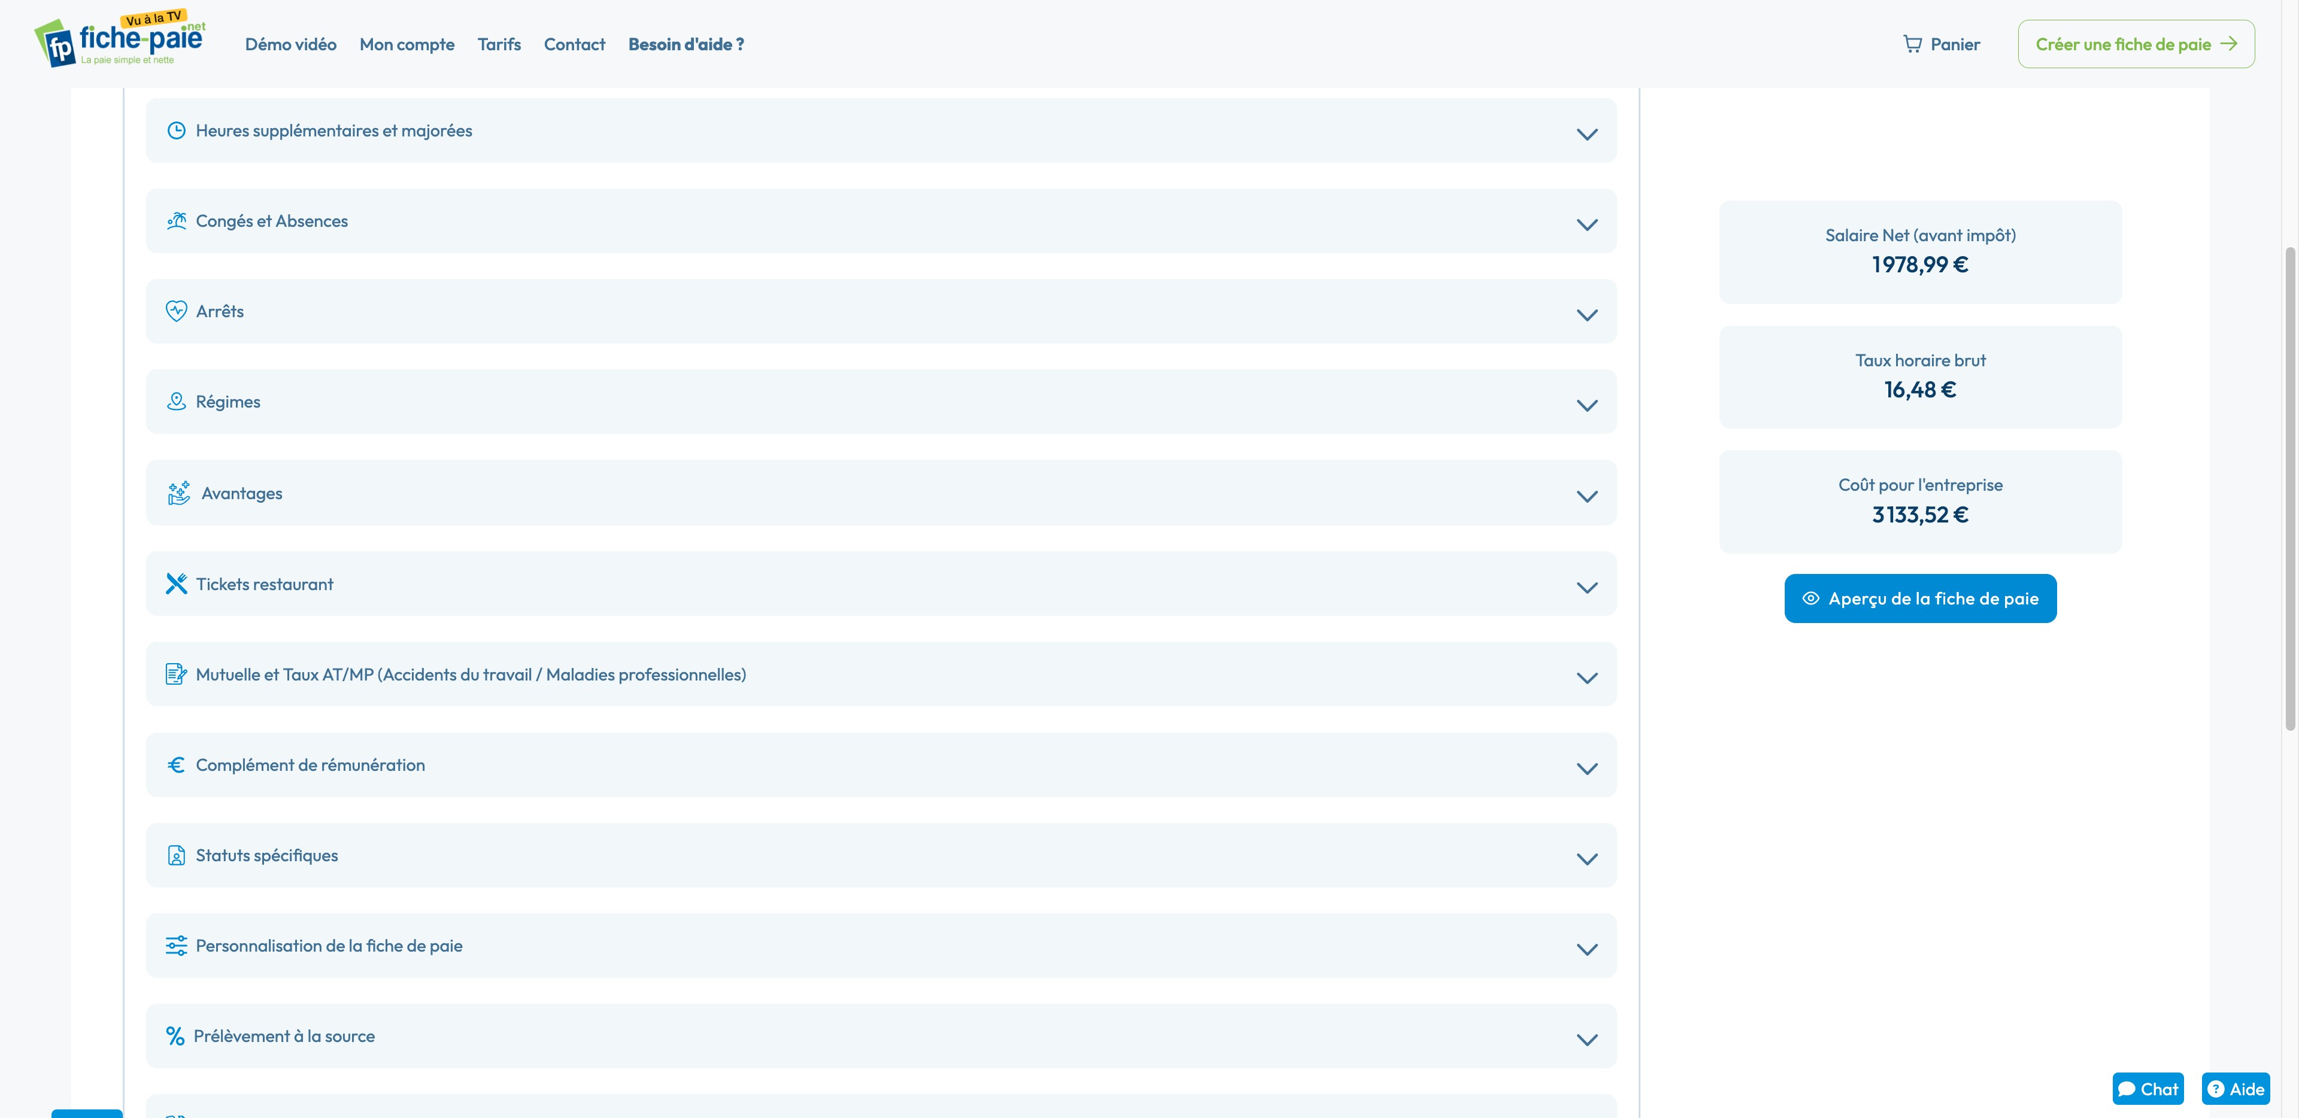Click the shopping cart Panier icon

[1912, 44]
